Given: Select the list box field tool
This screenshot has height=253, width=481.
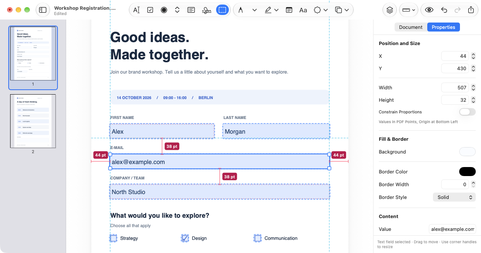Looking at the screenshot, I should pos(191,10).
